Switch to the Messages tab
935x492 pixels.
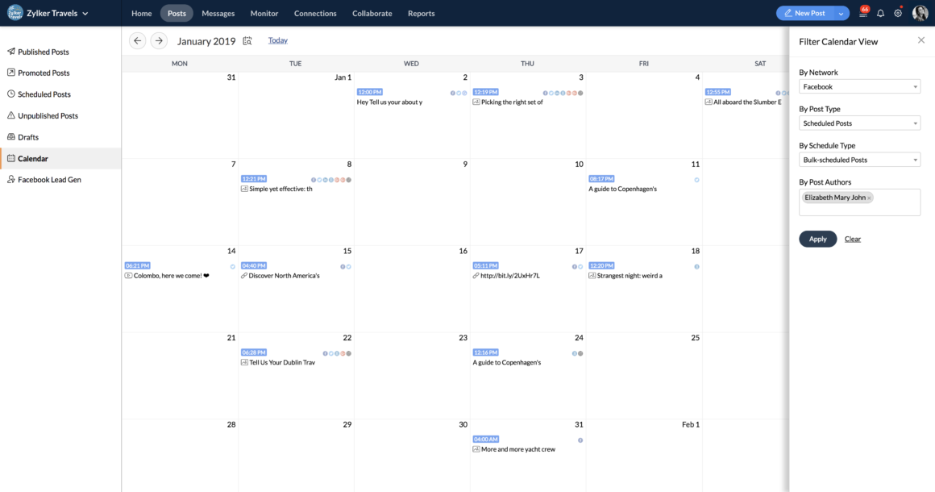218,14
